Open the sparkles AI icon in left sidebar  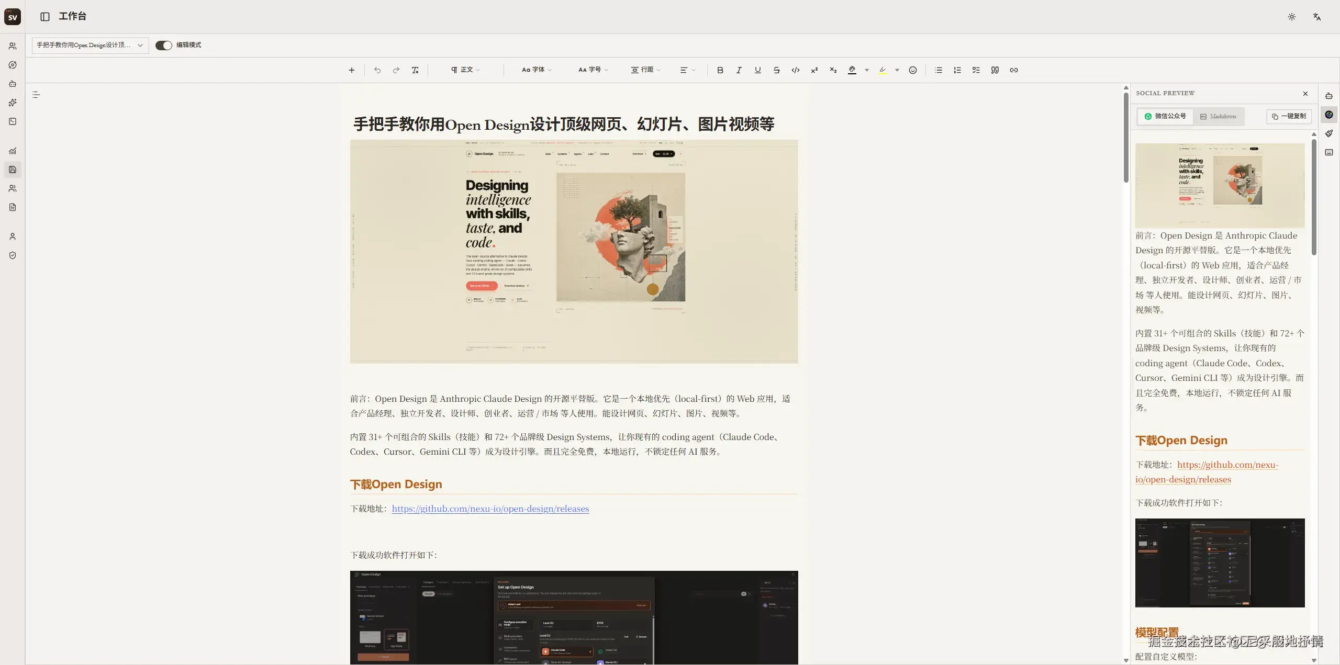click(x=13, y=103)
